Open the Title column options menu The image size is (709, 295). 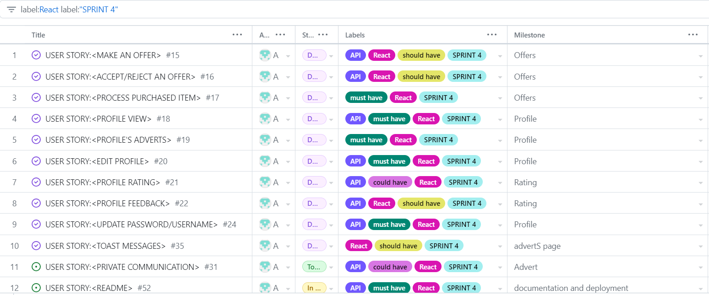click(x=237, y=34)
